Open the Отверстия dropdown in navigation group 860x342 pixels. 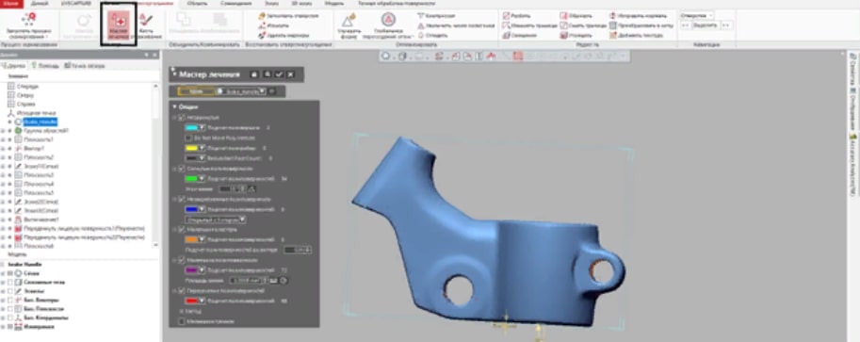pos(696,16)
